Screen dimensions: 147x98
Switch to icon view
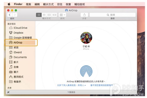click(x=39, y=15)
